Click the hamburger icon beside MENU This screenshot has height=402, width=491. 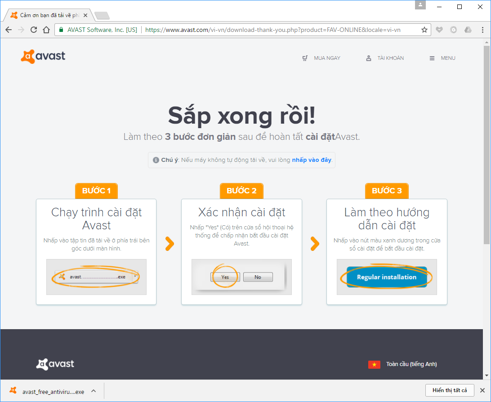point(432,58)
